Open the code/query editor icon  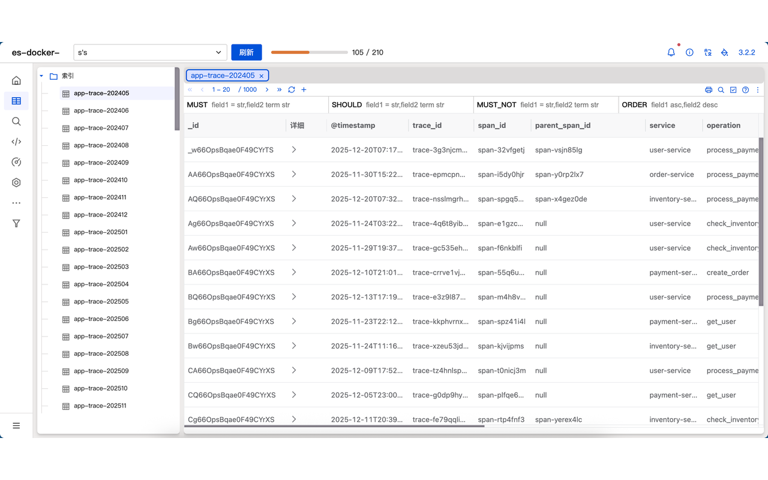coord(16,142)
